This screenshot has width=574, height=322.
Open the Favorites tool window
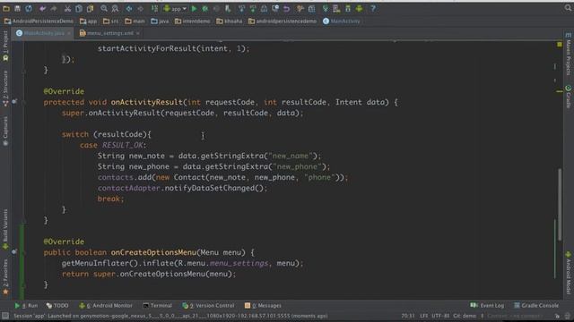pos(5,276)
